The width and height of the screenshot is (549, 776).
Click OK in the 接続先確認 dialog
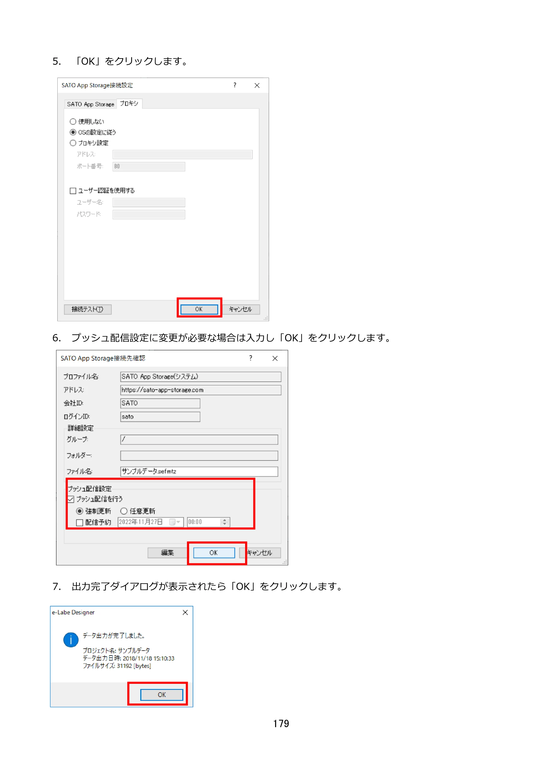tap(214, 553)
